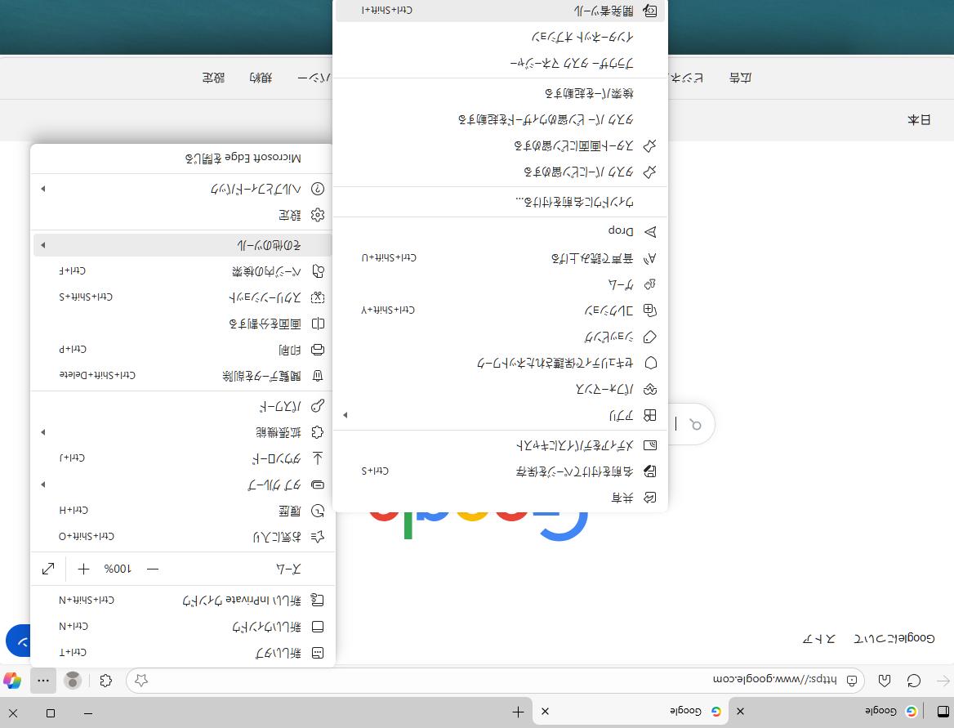The image size is (954, 728).
Task: Click the Drop paper-plane icon
Action: coord(650,231)
